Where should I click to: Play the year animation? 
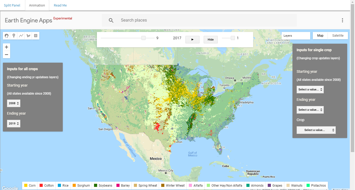[192, 40]
